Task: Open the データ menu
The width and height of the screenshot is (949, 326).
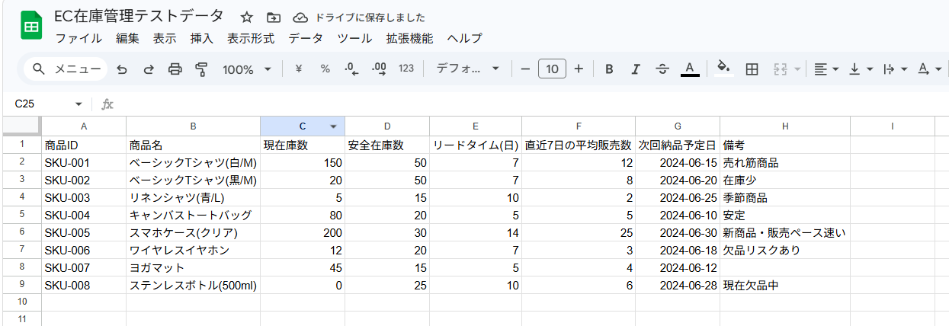Action: pyautogui.click(x=306, y=38)
